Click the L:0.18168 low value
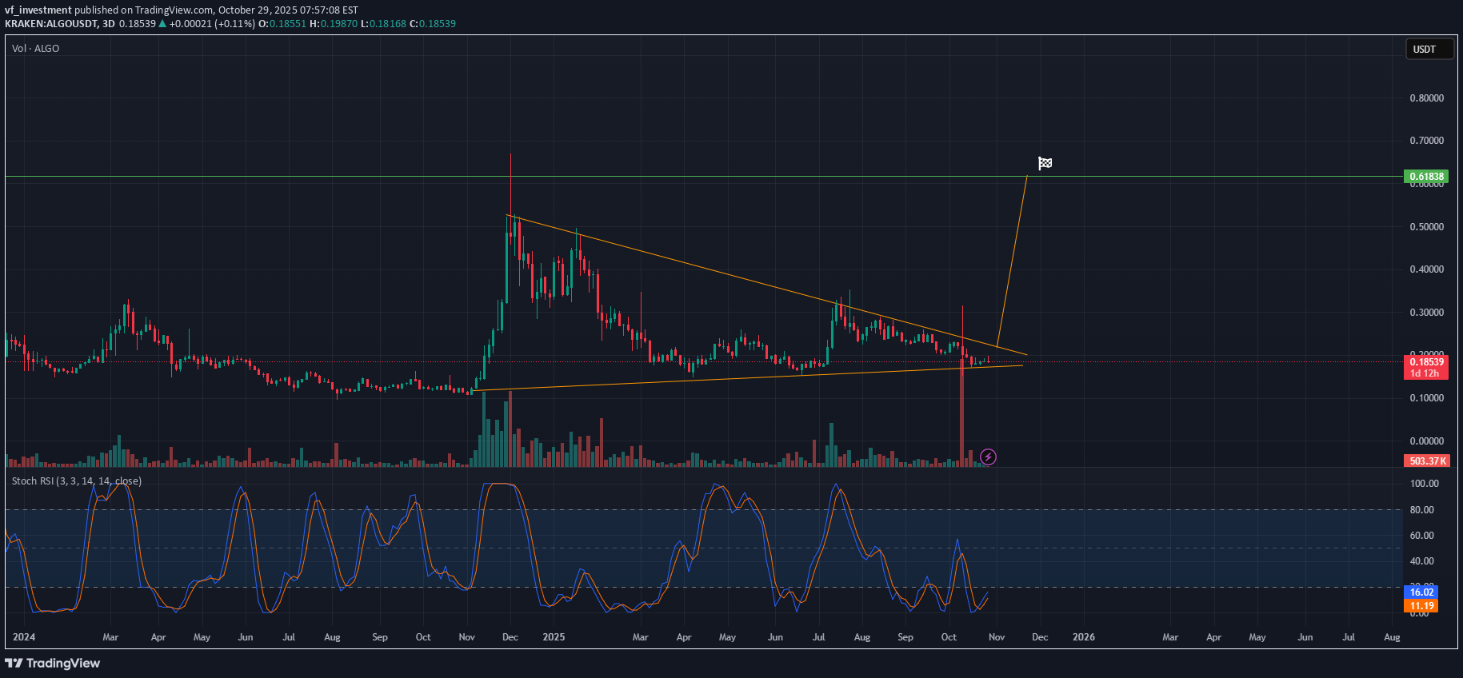Viewport: 1463px width, 678px height. [x=383, y=24]
